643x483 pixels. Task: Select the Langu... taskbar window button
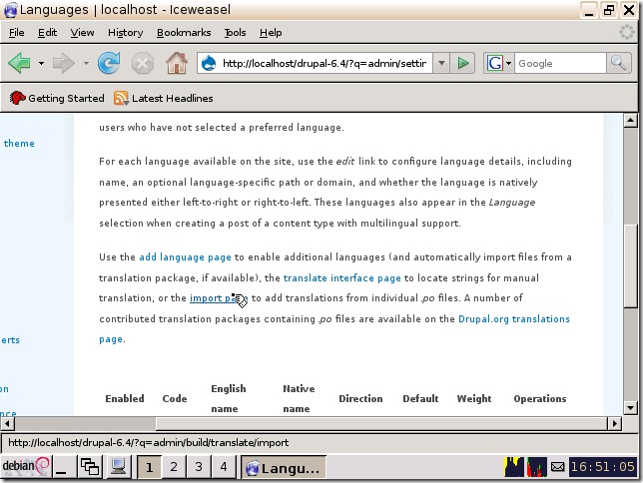tap(284, 467)
